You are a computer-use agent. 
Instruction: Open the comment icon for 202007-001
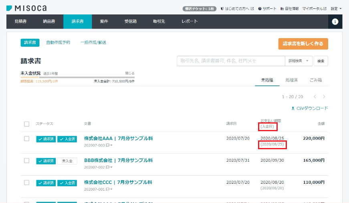pos(107,189)
